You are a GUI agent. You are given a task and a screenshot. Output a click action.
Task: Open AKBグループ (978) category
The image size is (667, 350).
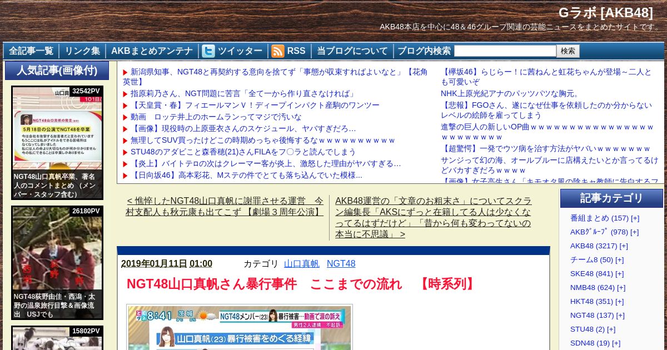point(599,232)
